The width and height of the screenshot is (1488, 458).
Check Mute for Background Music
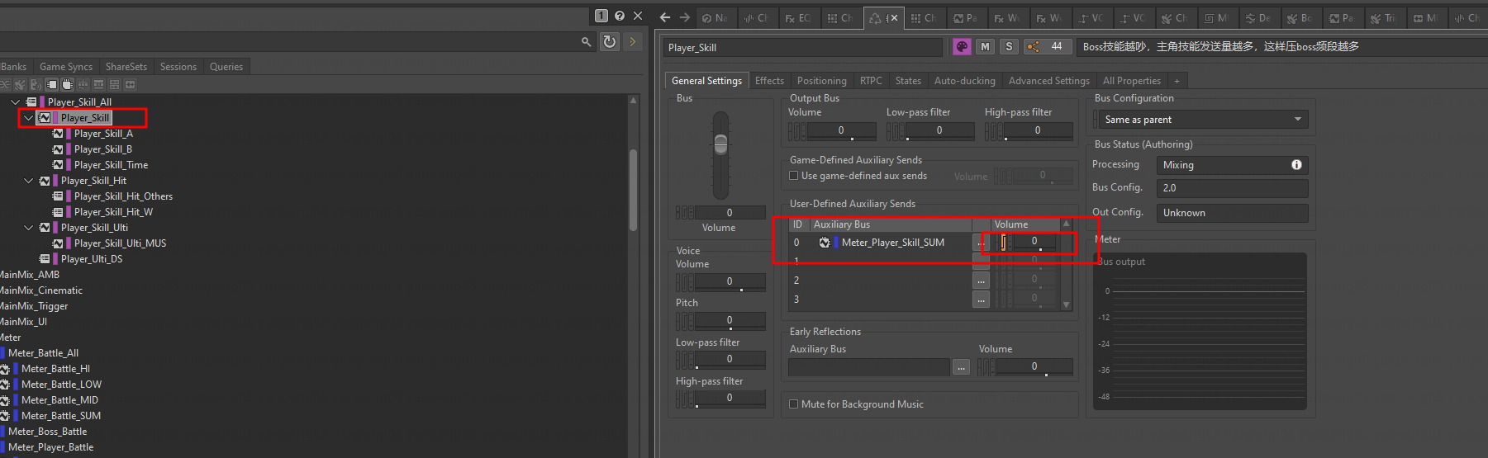click(x=794, y=404)
